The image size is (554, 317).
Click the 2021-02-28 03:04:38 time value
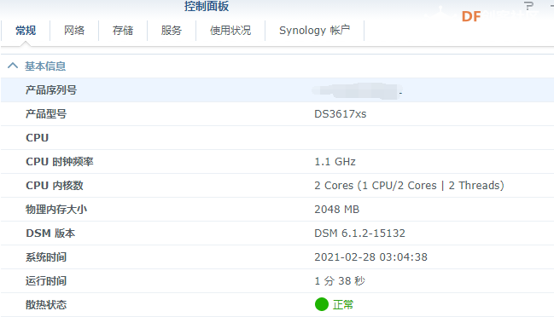(371, 257)
